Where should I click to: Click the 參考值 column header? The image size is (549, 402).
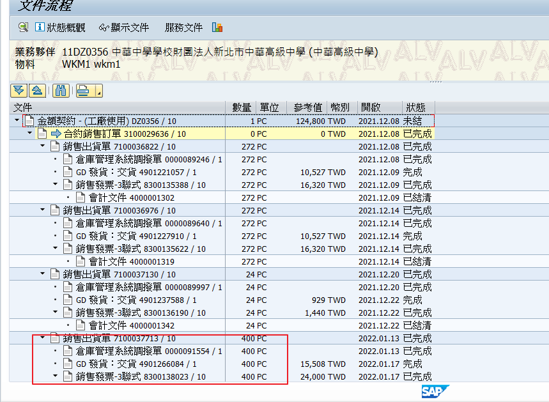coord(307,107)
